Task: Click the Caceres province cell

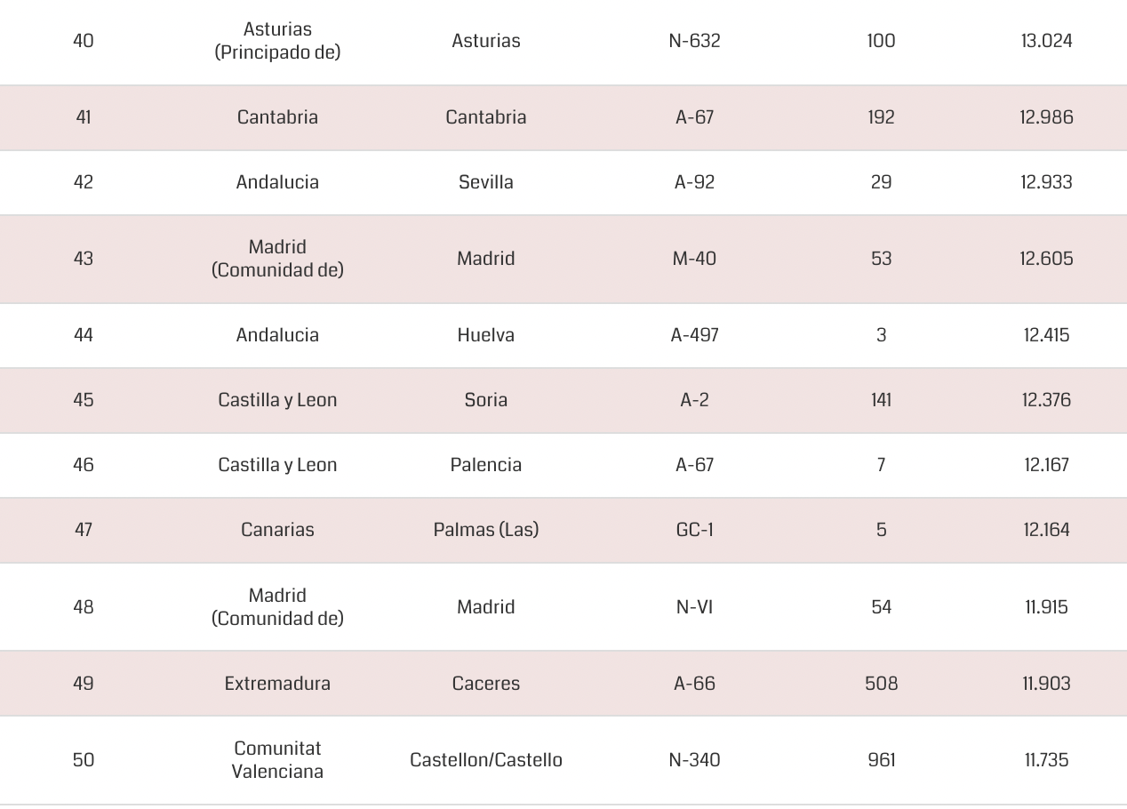Action: point(485,684)
